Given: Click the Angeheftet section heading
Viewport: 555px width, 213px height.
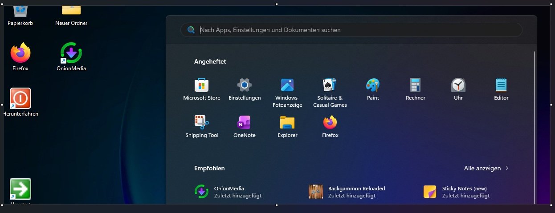Looking at the screenshot, I should point(210,61).
